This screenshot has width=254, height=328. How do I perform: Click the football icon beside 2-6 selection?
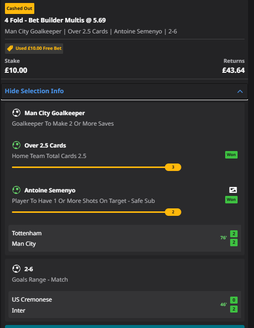[16, 269]
